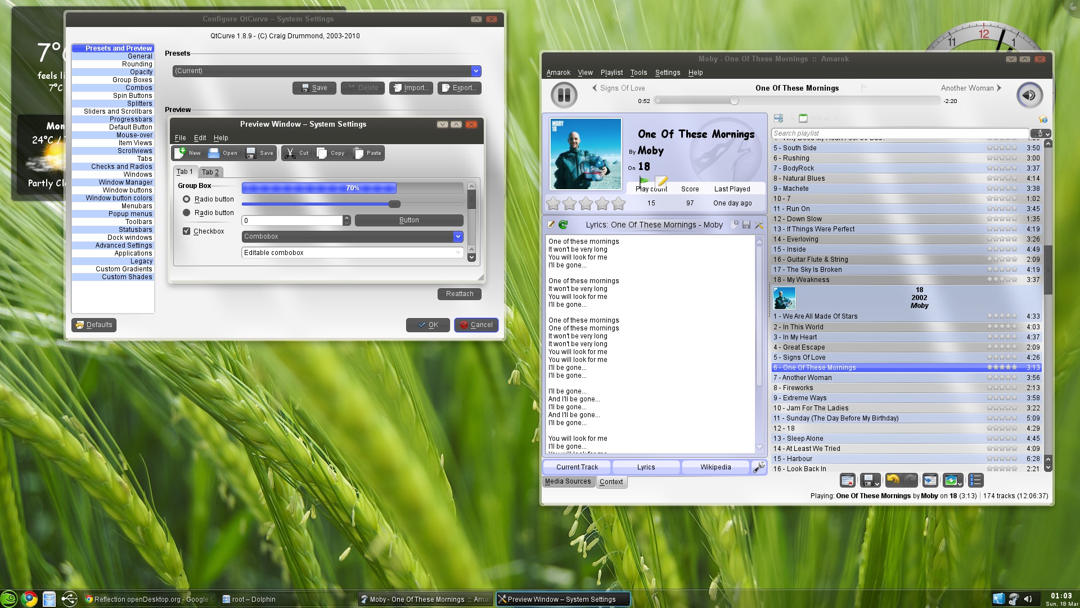Screen dimensions: 1080x608
Task: Configure context applets with wrench icon
Action: [759, 467]
